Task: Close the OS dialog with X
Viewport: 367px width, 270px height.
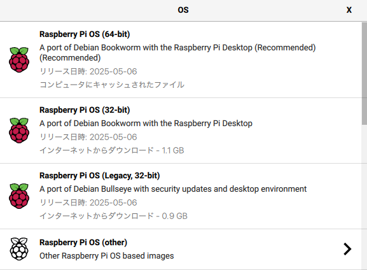Action: coord(349,10)
